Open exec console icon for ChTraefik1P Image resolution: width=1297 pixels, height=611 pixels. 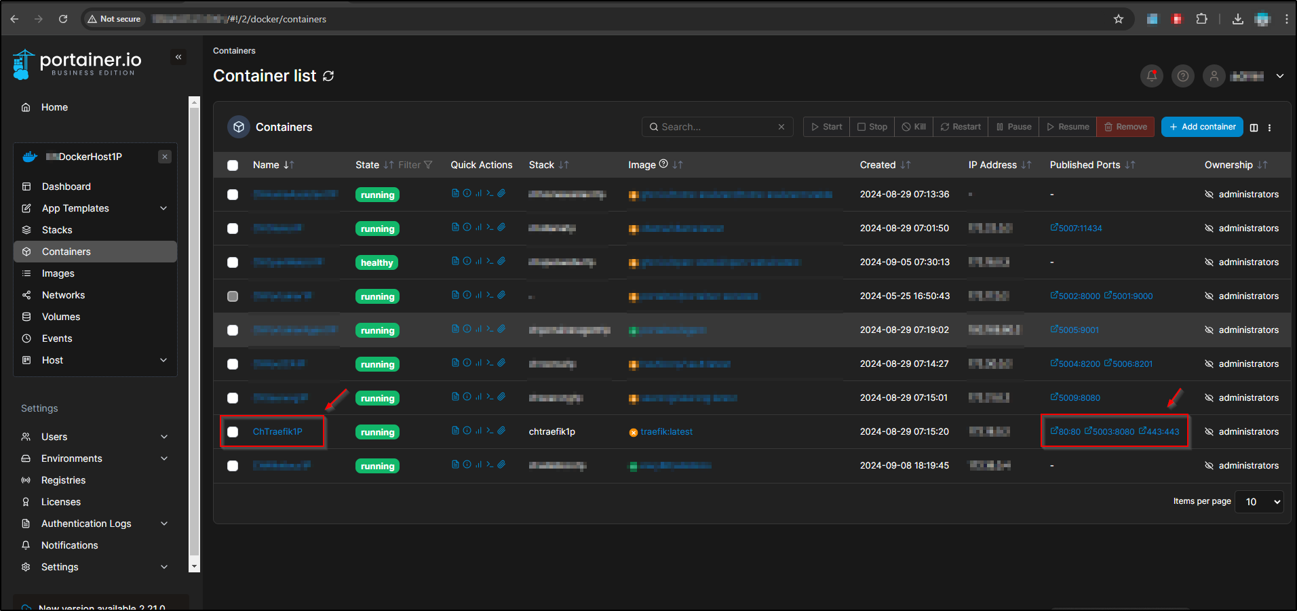coord(490,431)
